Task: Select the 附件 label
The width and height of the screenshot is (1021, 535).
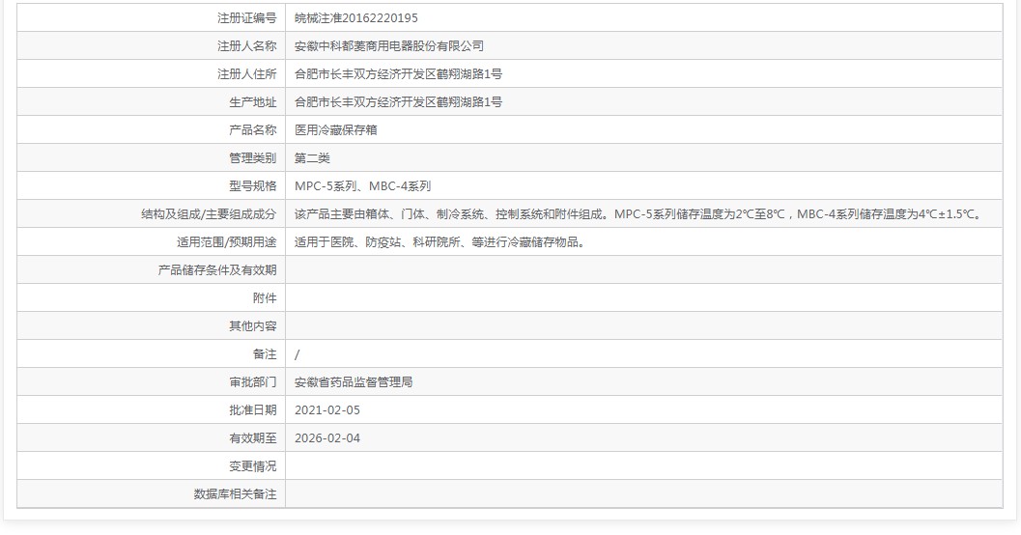Action: [x=265, y=298]
